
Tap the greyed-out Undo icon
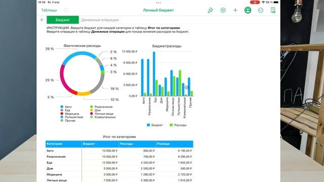[x=66, y=10]
